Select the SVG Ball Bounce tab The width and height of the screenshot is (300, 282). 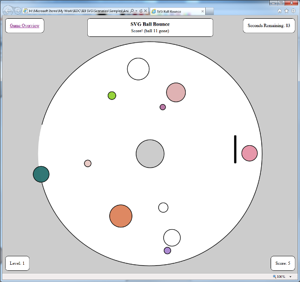pos(178,11)
